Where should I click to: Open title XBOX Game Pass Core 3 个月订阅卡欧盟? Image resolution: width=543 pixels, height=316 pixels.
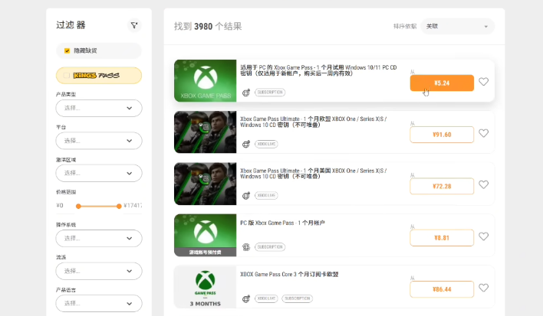289,274
